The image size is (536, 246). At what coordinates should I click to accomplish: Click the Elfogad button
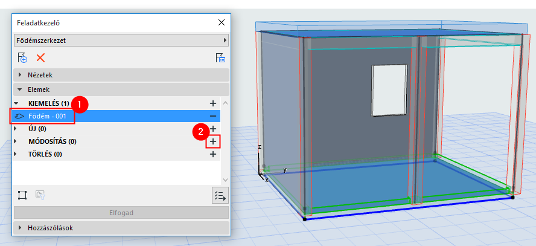(121, 213)
